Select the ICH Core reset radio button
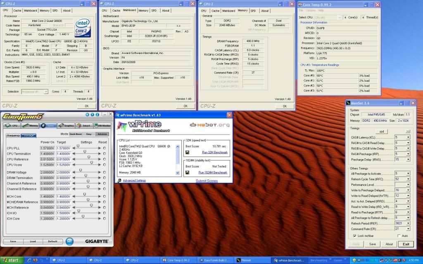The image size is (423, 264). coord(105,219)
